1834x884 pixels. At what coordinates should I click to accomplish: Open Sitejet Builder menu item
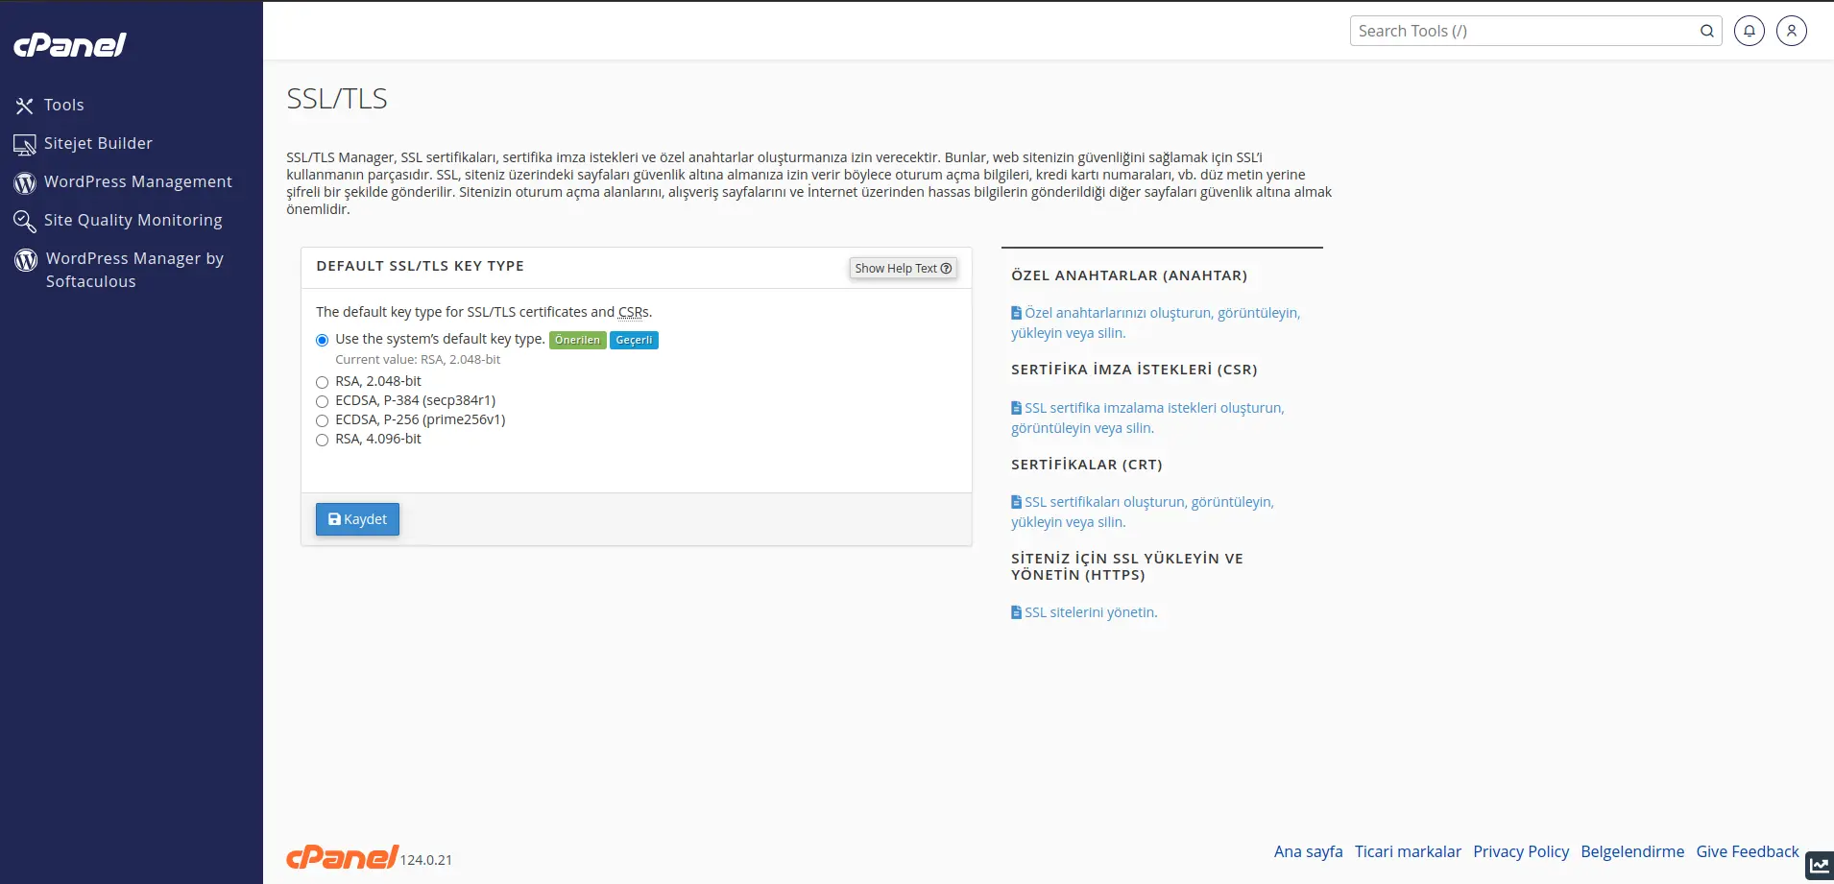tap(98, 144)
